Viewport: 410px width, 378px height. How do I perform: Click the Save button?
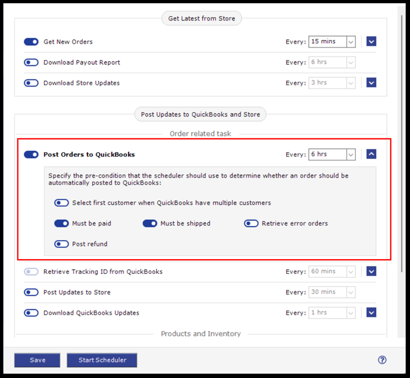click(37, 360)
